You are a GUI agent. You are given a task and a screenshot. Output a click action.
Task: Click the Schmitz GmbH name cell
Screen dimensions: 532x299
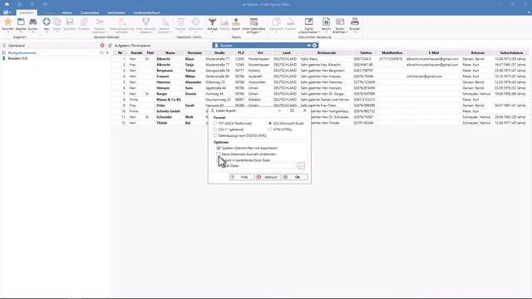tap(168, 111)
